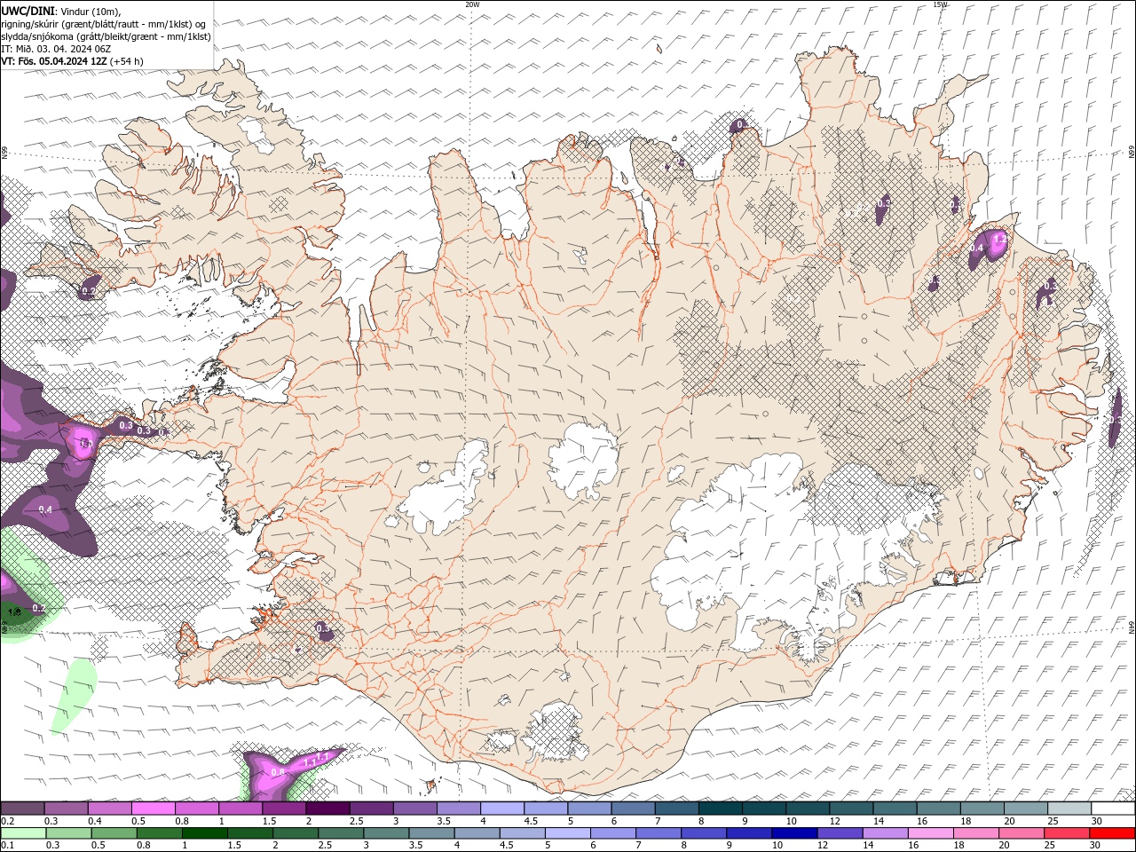1136x852 pixels.
Task: Select the 0.3–0.5 light green swatch in the lower legend row
Action: click(69, 833)
